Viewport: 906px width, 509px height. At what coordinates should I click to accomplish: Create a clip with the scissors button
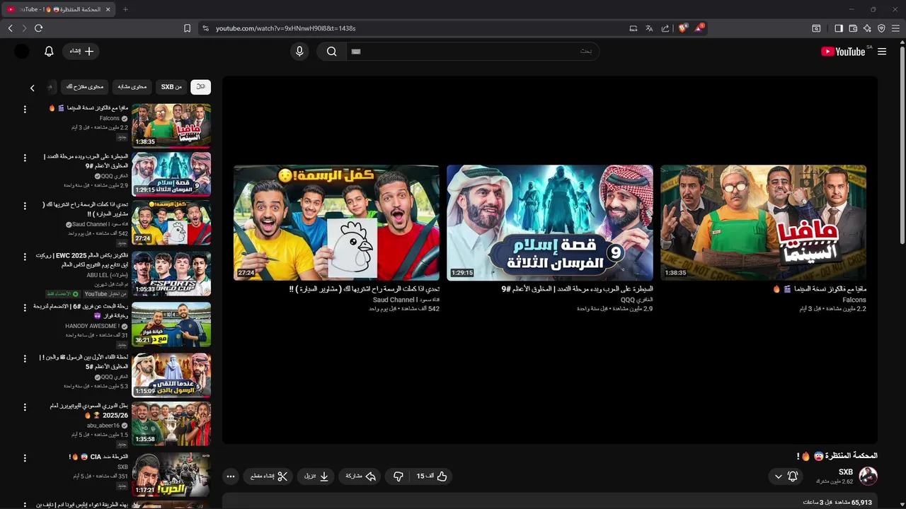pyautogui.click(x=269, y=476)
